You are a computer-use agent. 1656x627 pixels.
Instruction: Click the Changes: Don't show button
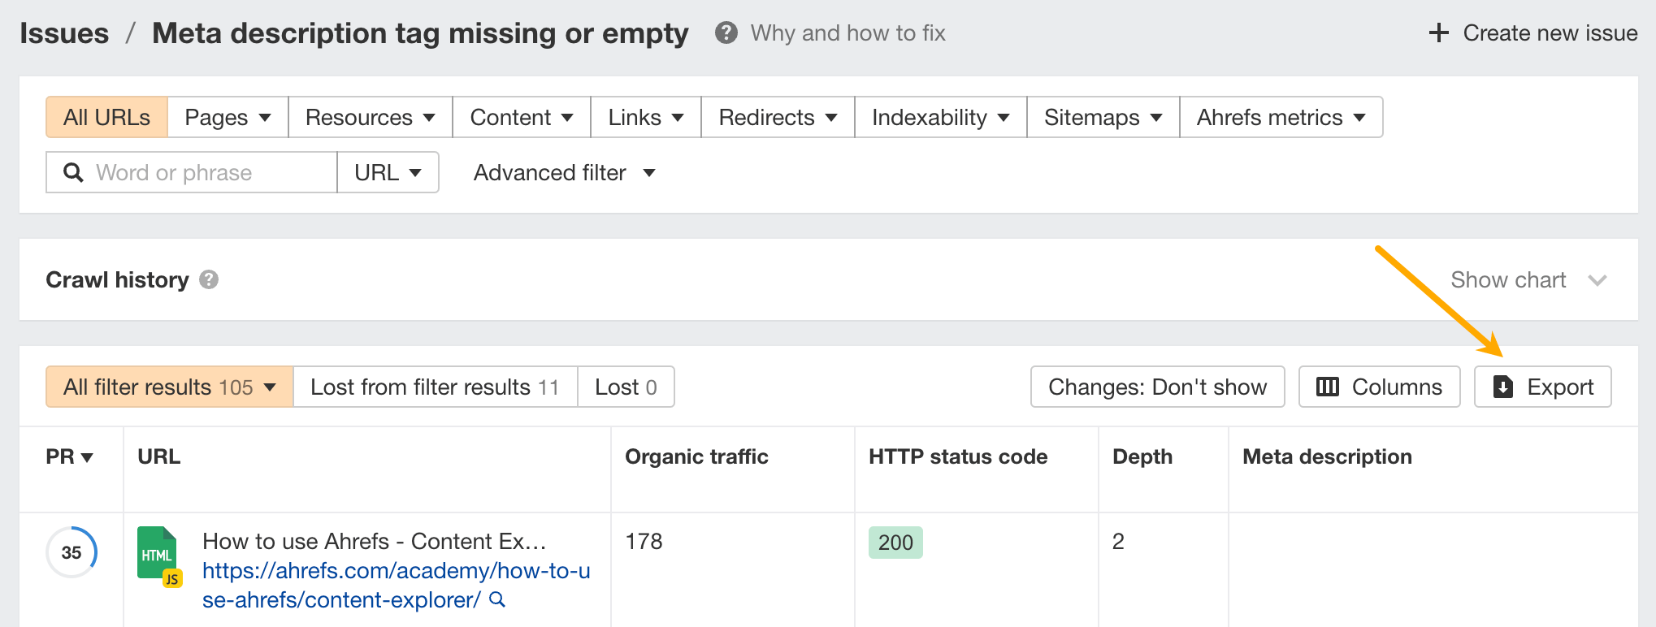click(1158, 387)
